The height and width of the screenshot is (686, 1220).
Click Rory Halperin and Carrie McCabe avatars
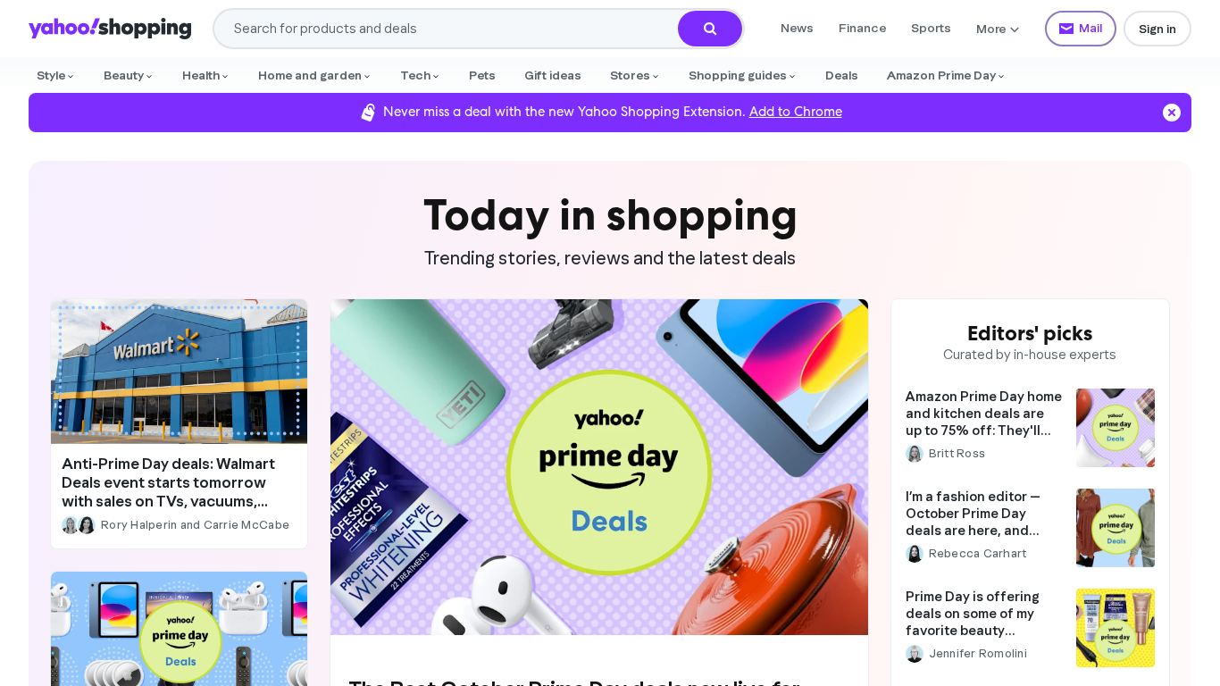pos(79,525)
